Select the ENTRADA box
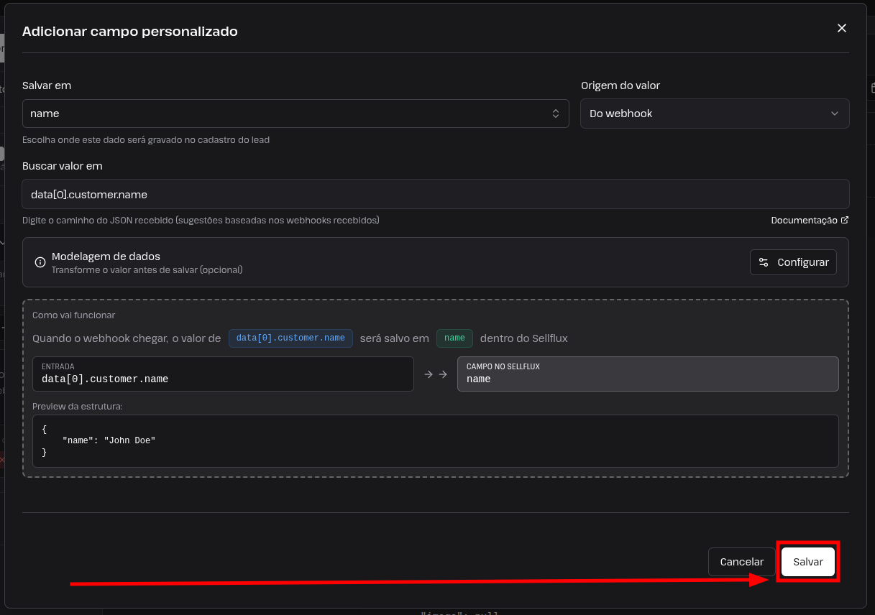Viewport: 875px width, 615px height. (x=223, y=374)
